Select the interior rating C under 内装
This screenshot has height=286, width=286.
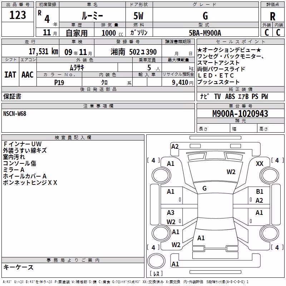coord(278,33)
